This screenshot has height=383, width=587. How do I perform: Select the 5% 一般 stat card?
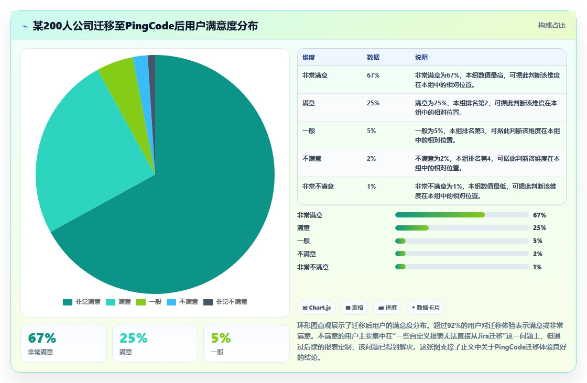click(x=246, y=343)
